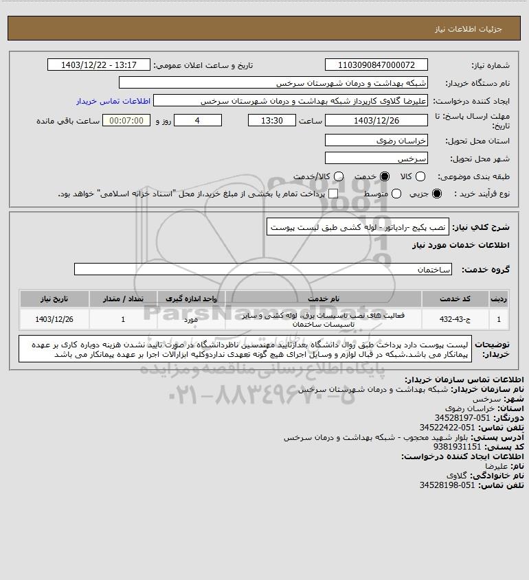
Task: Select the کالا/خدمت radio button
Action: [x=339, y=177]
